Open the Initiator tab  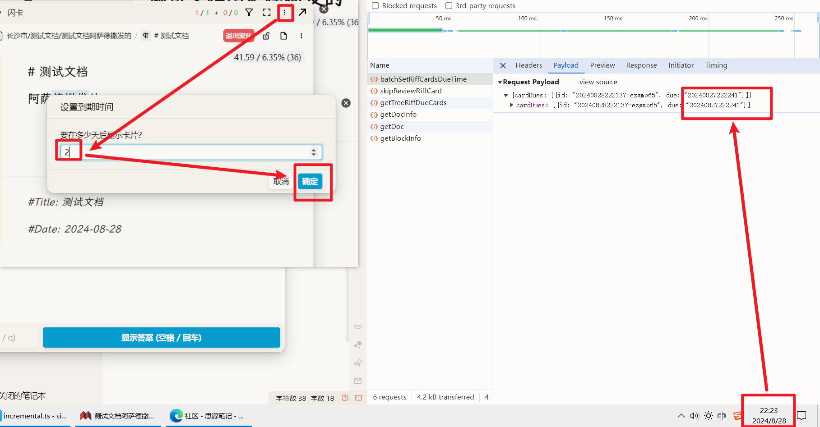pos(681,65)
